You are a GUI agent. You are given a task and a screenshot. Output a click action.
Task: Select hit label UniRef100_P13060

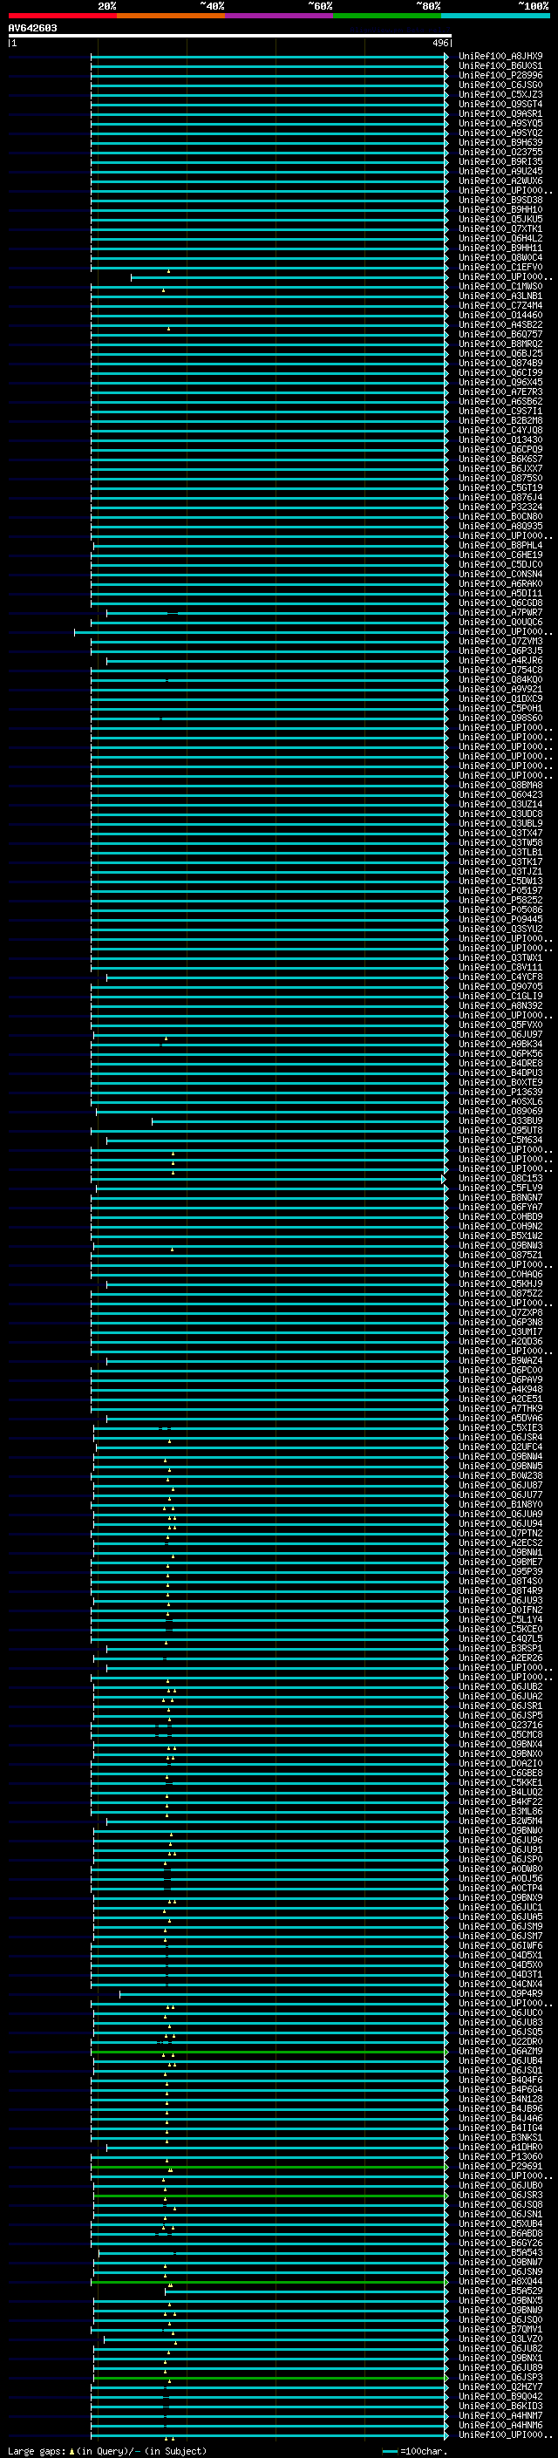tap(500, 2156)
